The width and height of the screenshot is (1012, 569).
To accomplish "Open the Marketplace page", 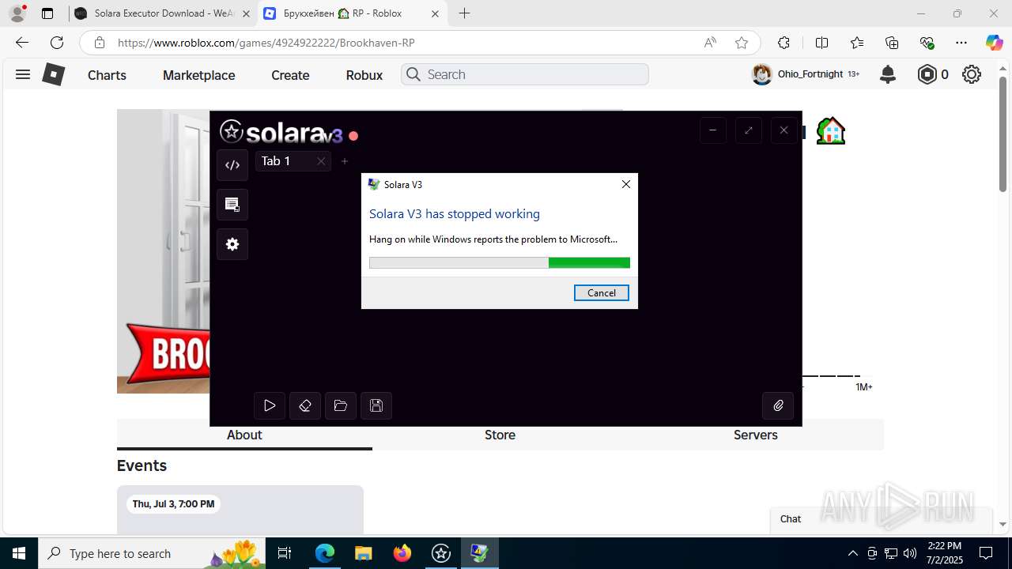I will tap(199, 75).
